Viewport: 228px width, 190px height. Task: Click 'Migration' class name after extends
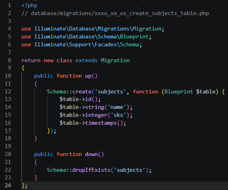pos(115,61)
